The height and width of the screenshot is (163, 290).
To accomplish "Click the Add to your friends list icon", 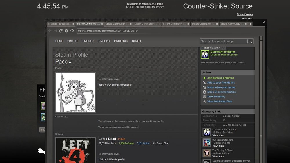I will (204, 83).
